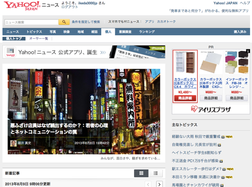Click the インナーボックス FIB-38 product link
Screen dimensions: 252x187
(x=237, y=83)
